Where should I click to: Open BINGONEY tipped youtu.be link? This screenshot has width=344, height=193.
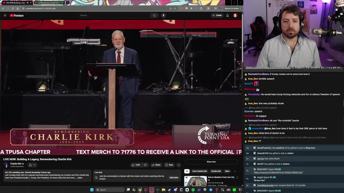click(x=278, y=172)
